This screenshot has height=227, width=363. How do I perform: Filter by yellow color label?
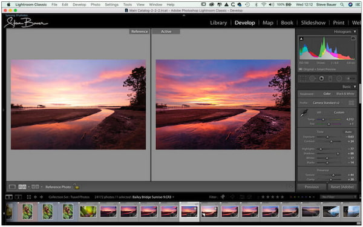tap(295, 197)
